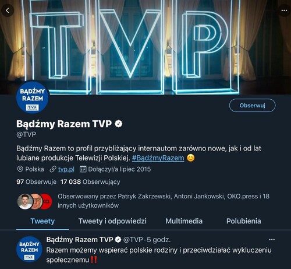Click the tweet author's avatar icon

(29, 249)
